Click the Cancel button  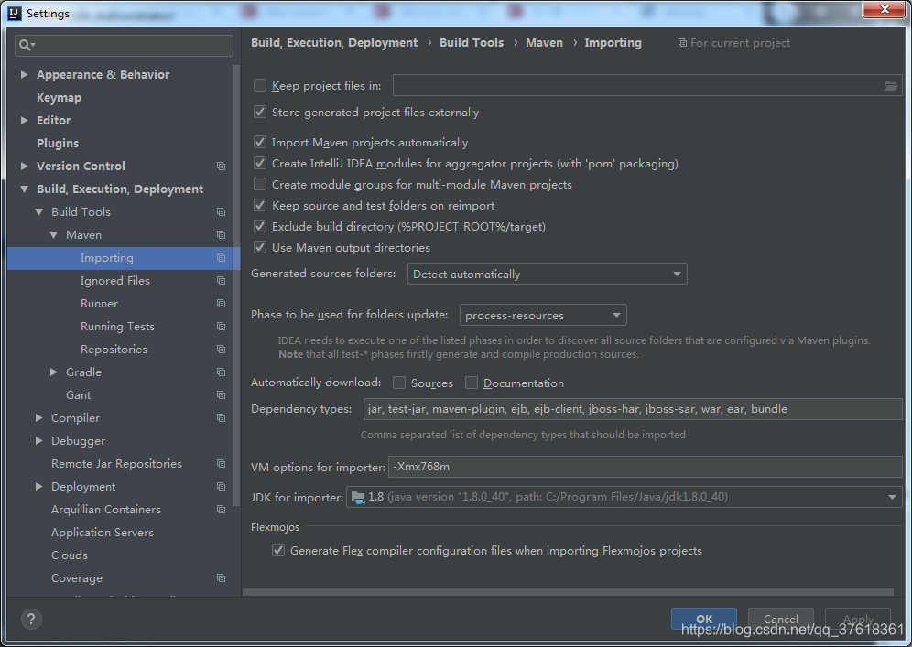780,618
